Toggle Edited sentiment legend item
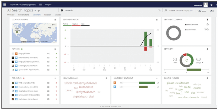Viewport: 219px width, 109px height. pyautogui.click(x=191, y=25)
